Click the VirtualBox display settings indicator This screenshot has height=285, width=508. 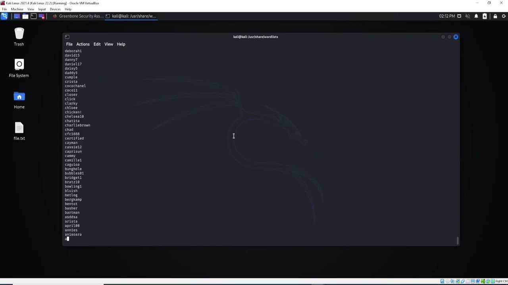click(473, 281)
